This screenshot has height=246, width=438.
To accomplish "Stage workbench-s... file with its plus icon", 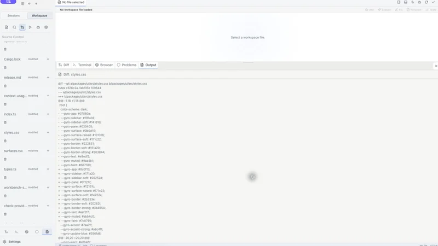I will [48, 188].
